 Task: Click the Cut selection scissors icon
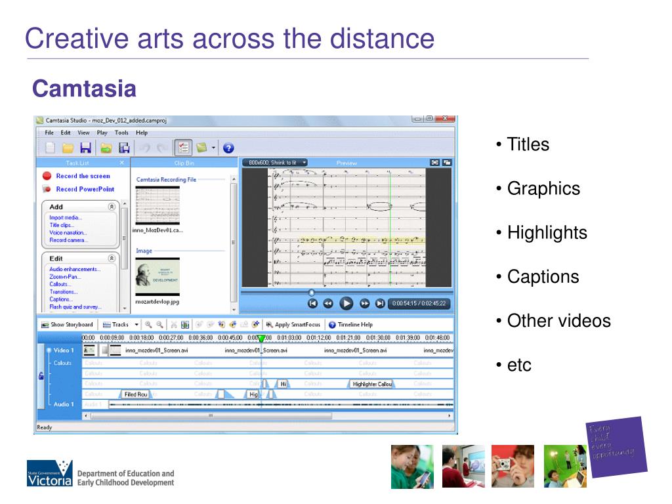[173, 325]
